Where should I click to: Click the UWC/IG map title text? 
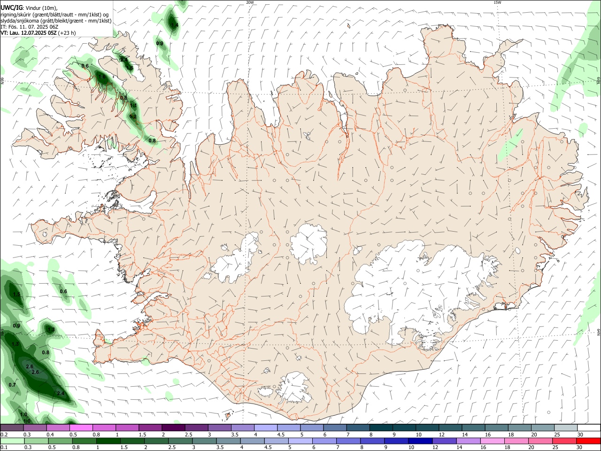pyautogui.click(x=11, y=8)
